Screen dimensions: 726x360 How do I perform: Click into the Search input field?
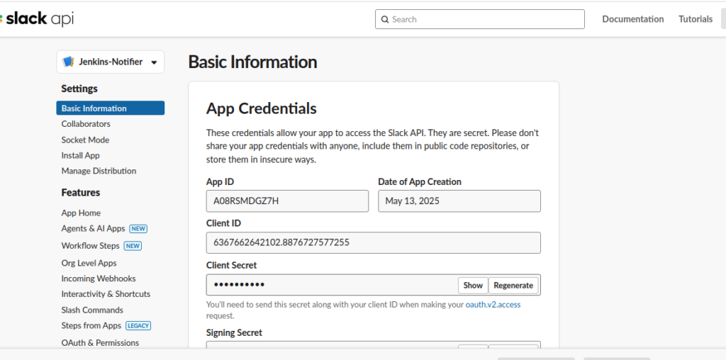pyautogui.click(x=480, y=19)
